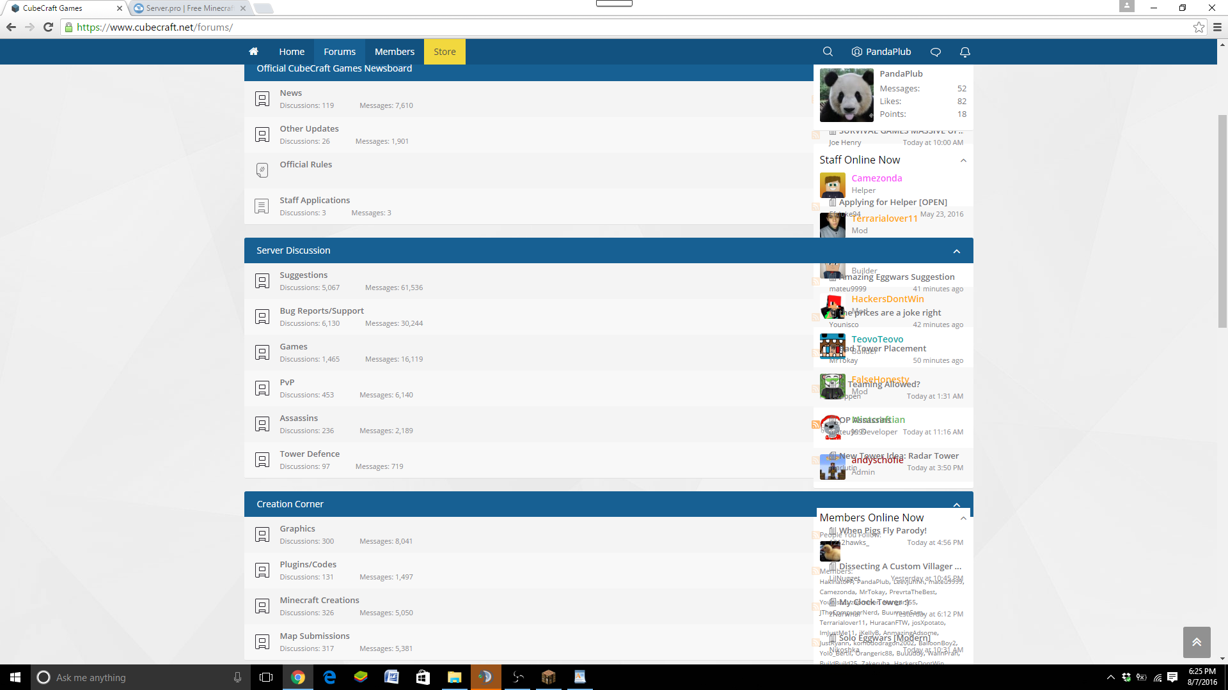The width and height of the screenshot is (1228, 690).
Task: Show hidden system tray icons
Action: [1111, 677]
